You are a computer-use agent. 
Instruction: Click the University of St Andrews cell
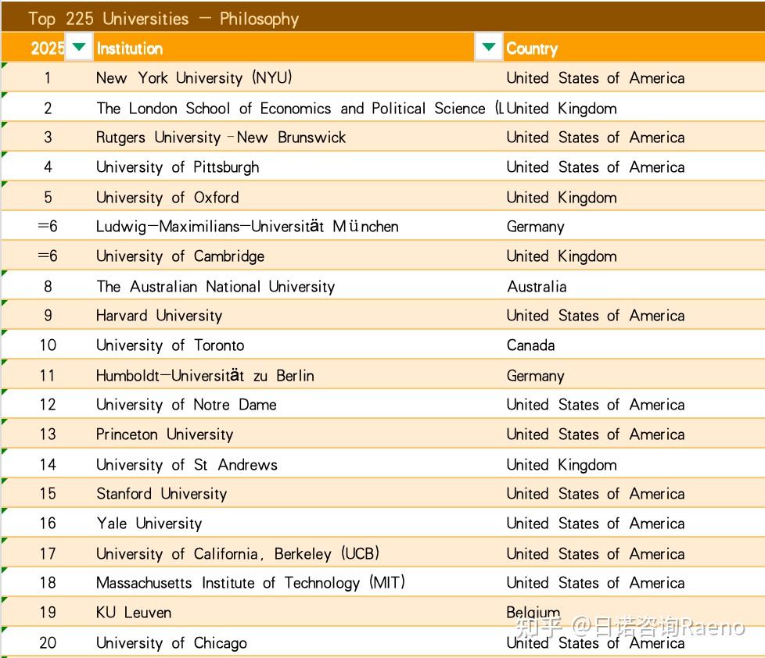tap(186, 464)
